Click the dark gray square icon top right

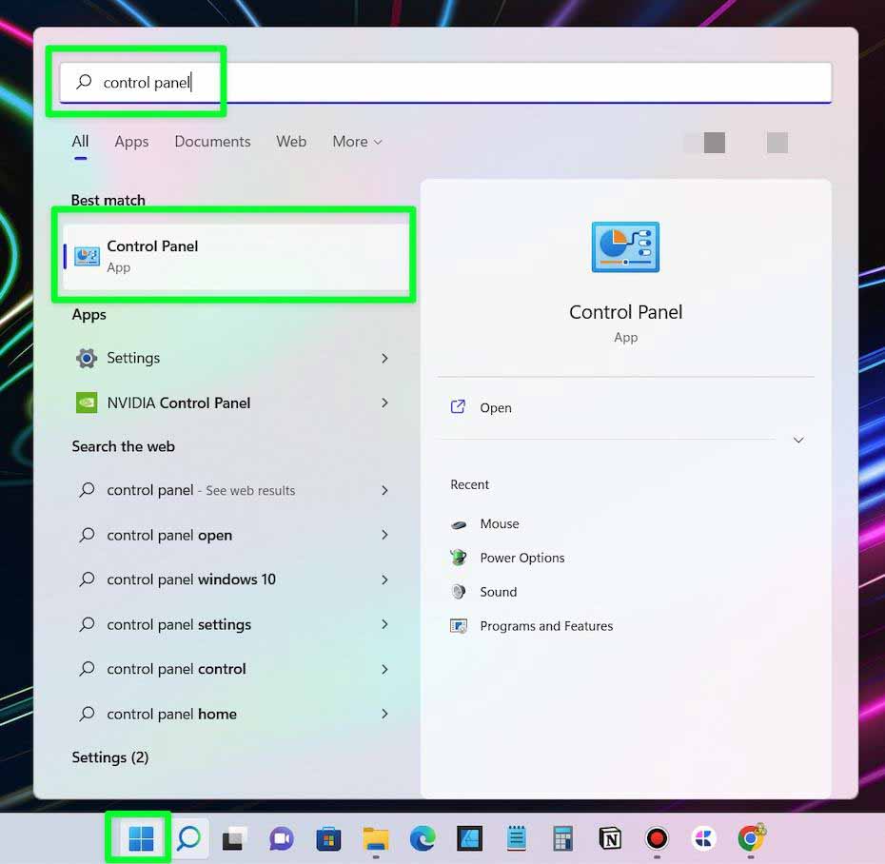point(714,142)
